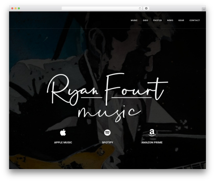
Task: Close the browser window red button
Action: [12, 8]
